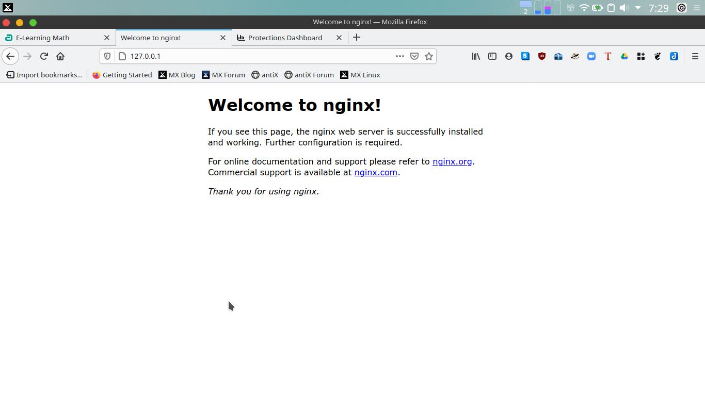Click the green maximize window button

(x=33, y=22)
